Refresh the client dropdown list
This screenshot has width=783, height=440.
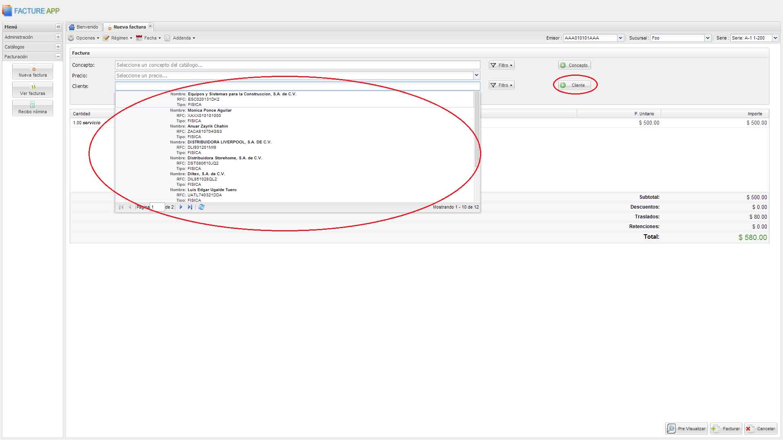point(201,207)
